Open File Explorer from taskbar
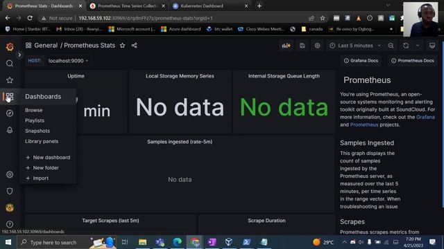The image size is (444, 249). point(142,242)
